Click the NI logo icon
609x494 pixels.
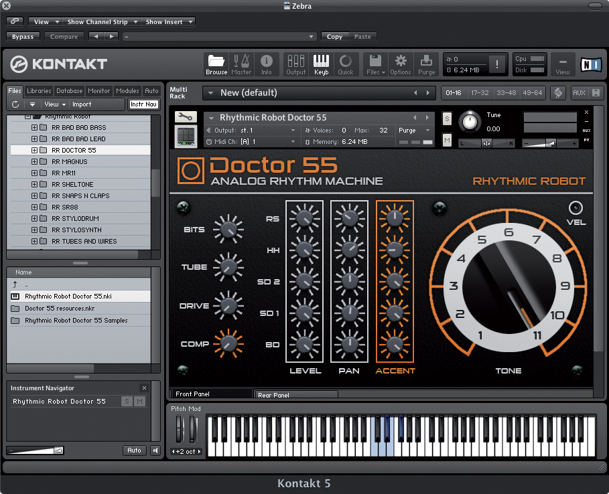click(590, 64)
